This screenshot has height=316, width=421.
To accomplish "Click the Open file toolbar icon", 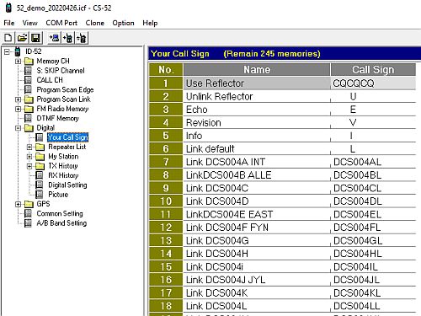I will coord(22,38).
